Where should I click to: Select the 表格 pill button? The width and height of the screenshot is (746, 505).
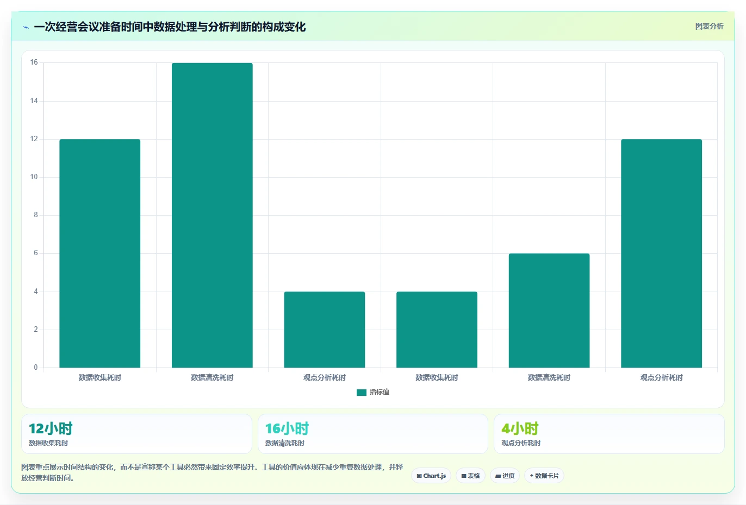[x=471, y=476]
